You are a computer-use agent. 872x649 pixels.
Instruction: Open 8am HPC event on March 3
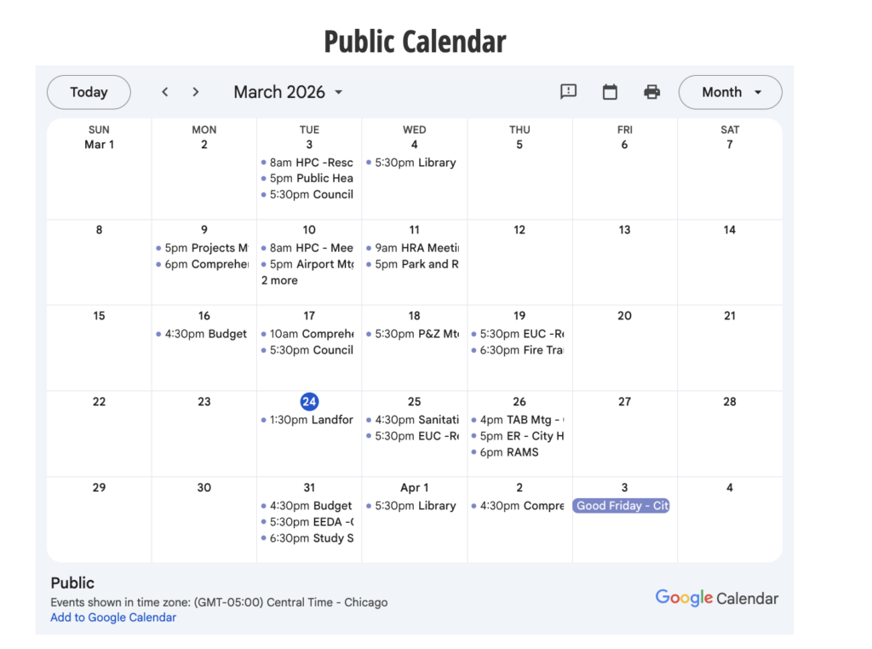310,163
